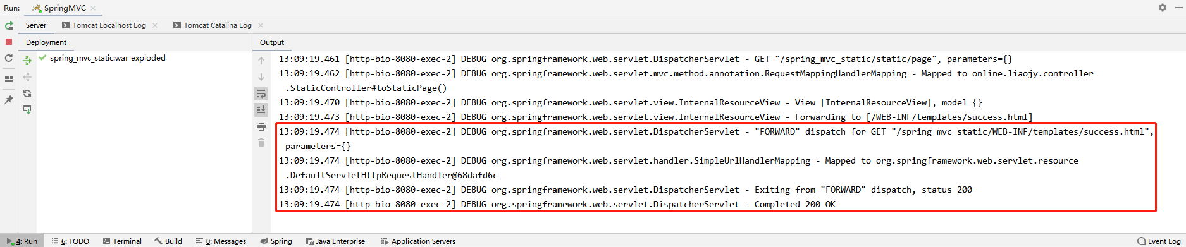Move up the stack trace arrow
The height and width of the screenshot is (247, 1186).
click(x=261, y=61)
